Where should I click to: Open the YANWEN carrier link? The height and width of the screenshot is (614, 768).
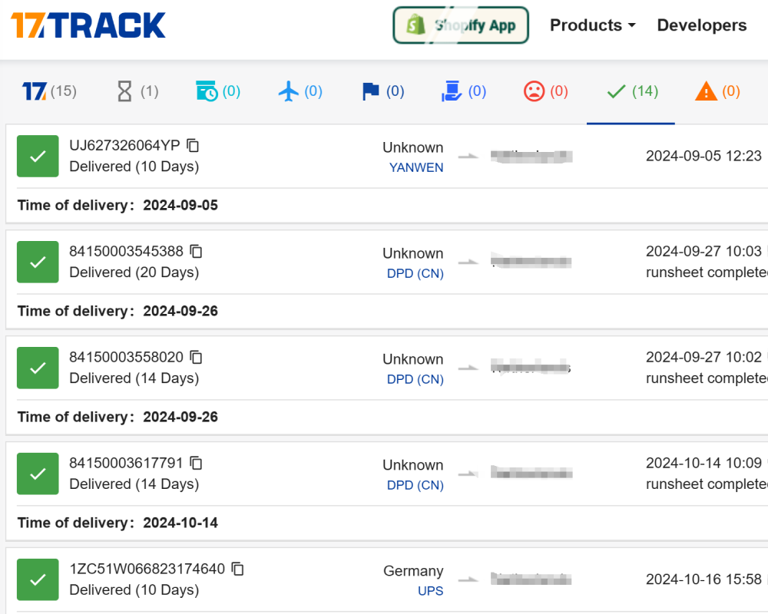point(416,167)
